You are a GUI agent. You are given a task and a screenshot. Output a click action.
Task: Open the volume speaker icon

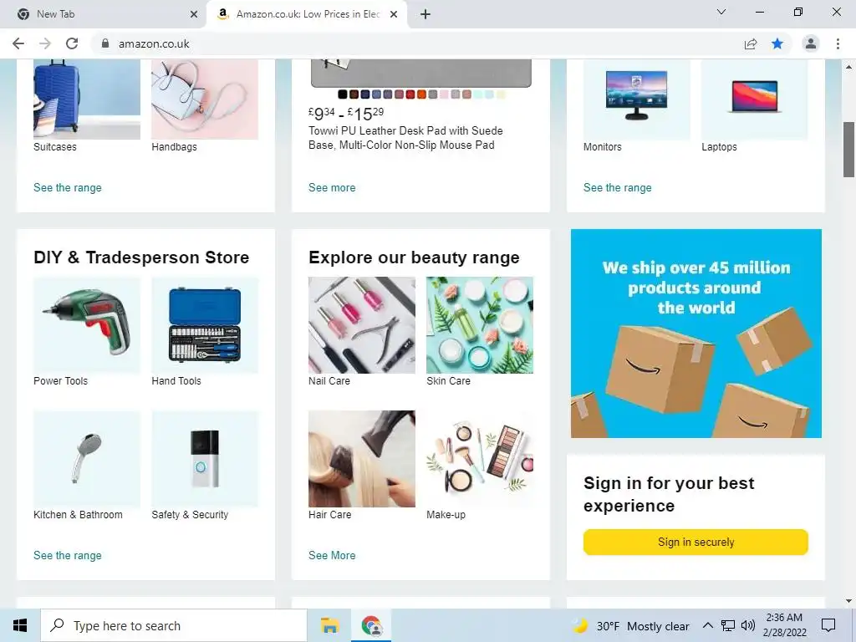(x=748, y=625)
